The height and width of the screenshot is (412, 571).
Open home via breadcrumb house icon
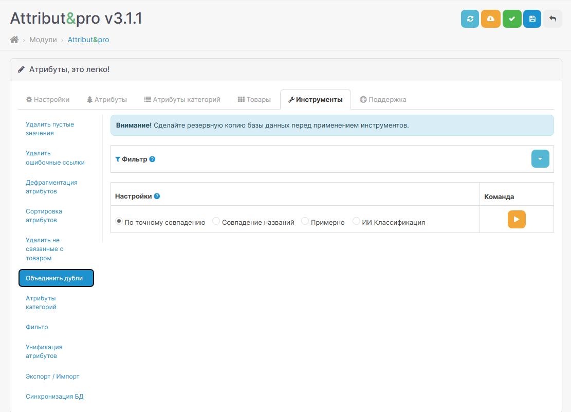(x=14, y=40)
